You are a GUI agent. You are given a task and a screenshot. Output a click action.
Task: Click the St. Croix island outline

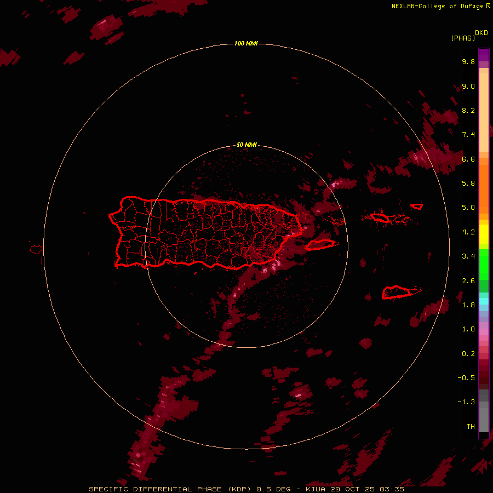tap(396, 292)
